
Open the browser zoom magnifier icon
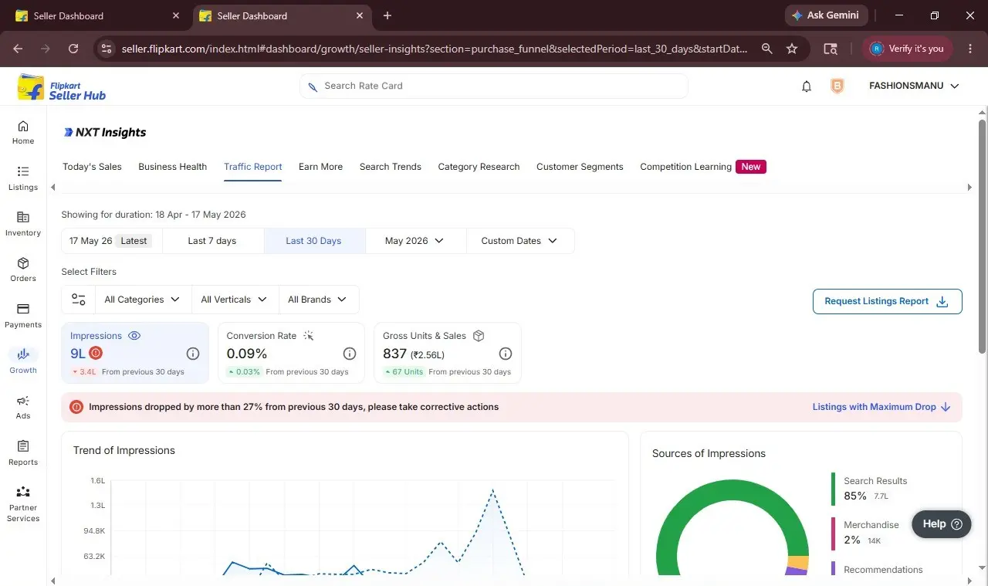(x=766, y=49)
